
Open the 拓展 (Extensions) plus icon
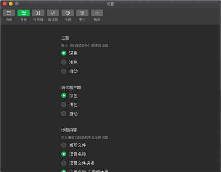[x=97, y=13]
